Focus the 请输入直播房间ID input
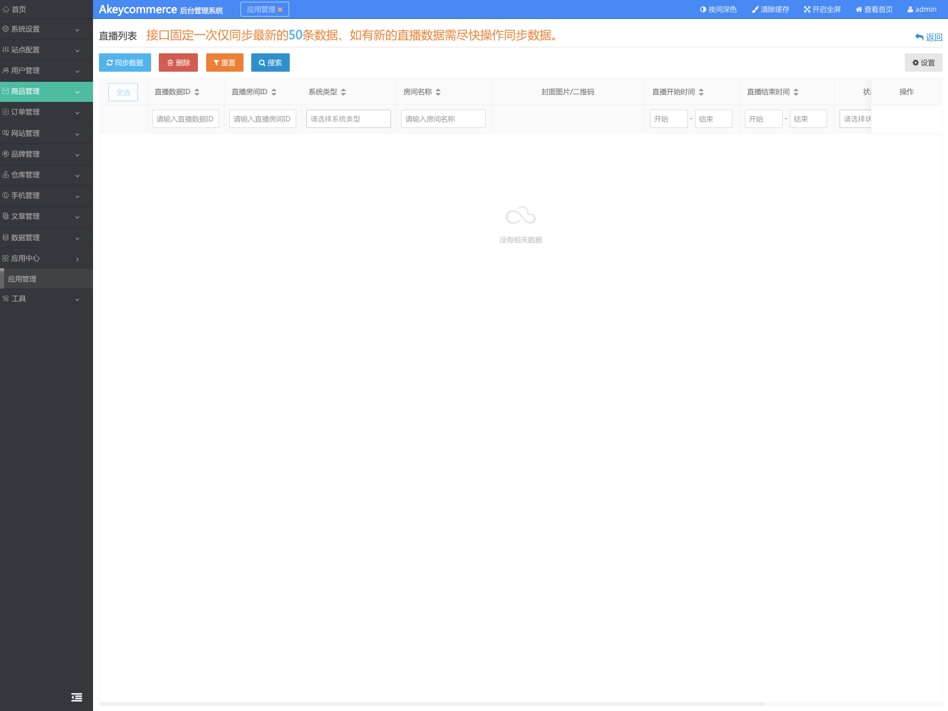The height and width of the screenshot is (711, 948). tap(262, 118)
